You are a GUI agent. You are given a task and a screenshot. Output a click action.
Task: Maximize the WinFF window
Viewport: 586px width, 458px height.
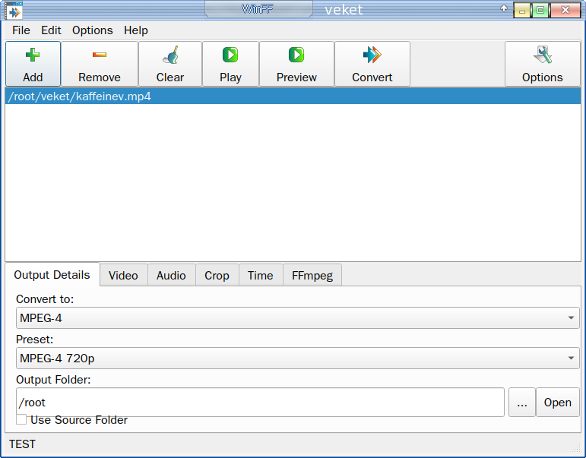point(540,10)
